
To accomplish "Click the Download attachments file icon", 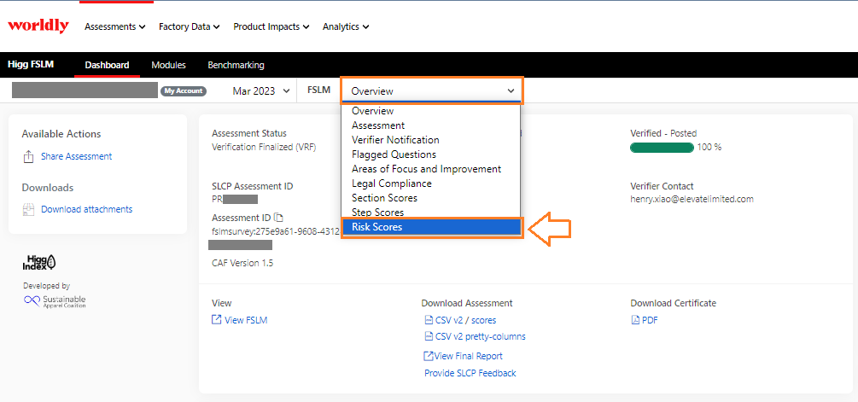I will (28, 209).
